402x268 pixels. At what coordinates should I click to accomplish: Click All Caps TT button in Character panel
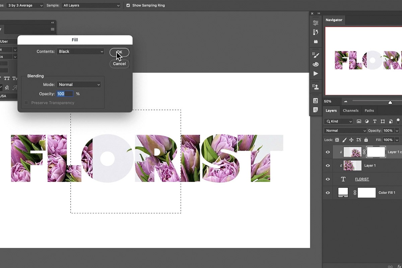tap(7, 78)
